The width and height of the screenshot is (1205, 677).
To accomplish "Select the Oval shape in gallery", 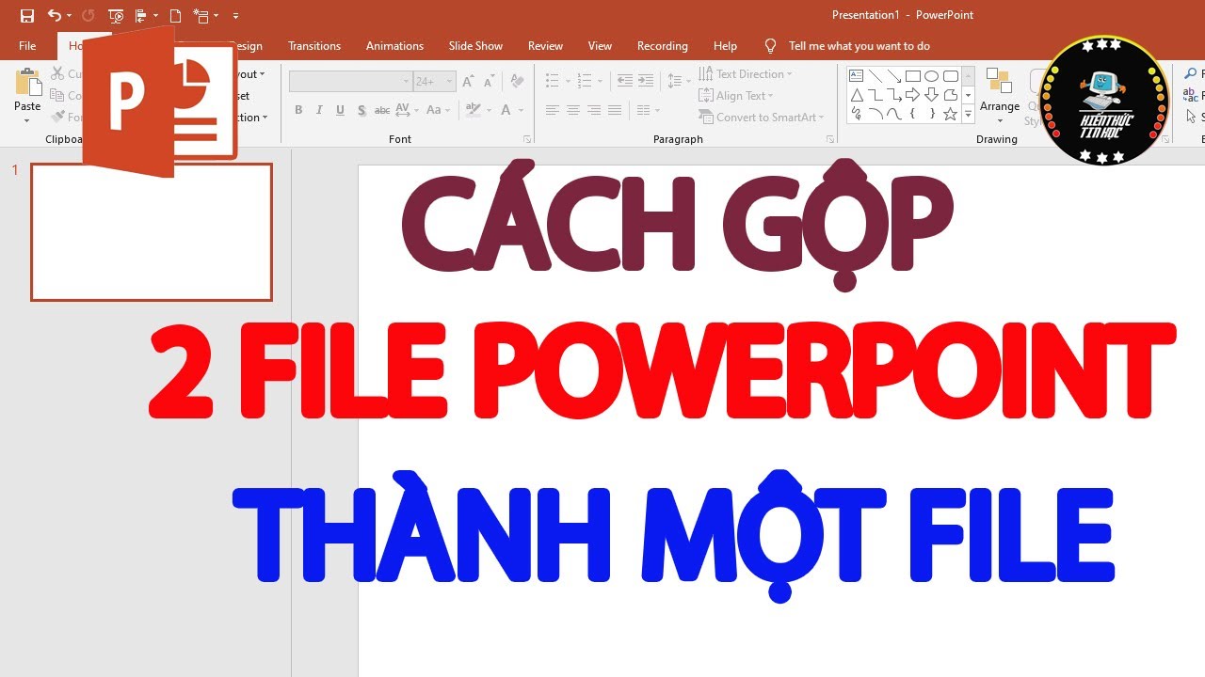I will [x=931, y=76].
